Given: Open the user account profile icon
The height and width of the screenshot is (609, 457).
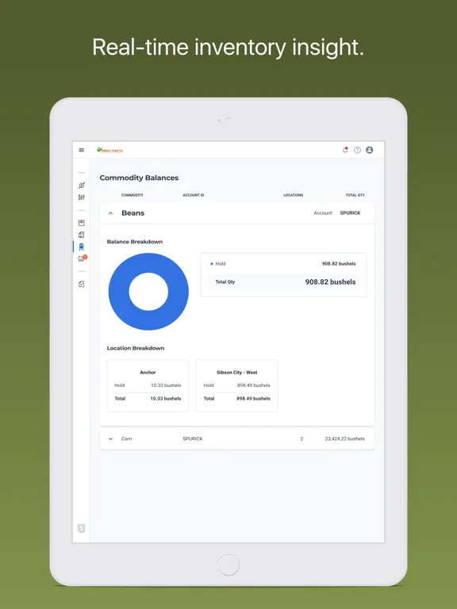Looking at the screenshot, I should click(369, 150).
